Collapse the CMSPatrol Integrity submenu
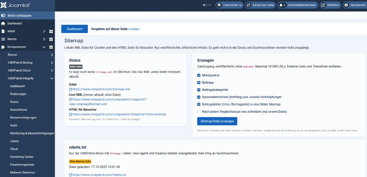The height and width of the screenshot is (177, 367). 52,78
